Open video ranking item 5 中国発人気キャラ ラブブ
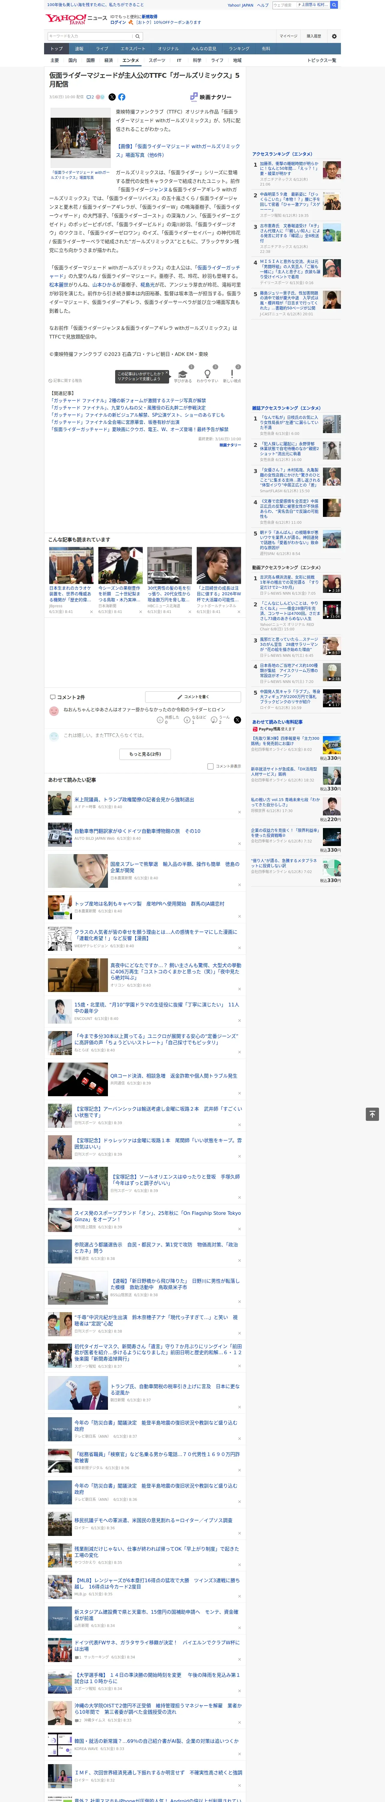Image resolution: width=385 pixels, height=1802 pixels. (291, 697)
